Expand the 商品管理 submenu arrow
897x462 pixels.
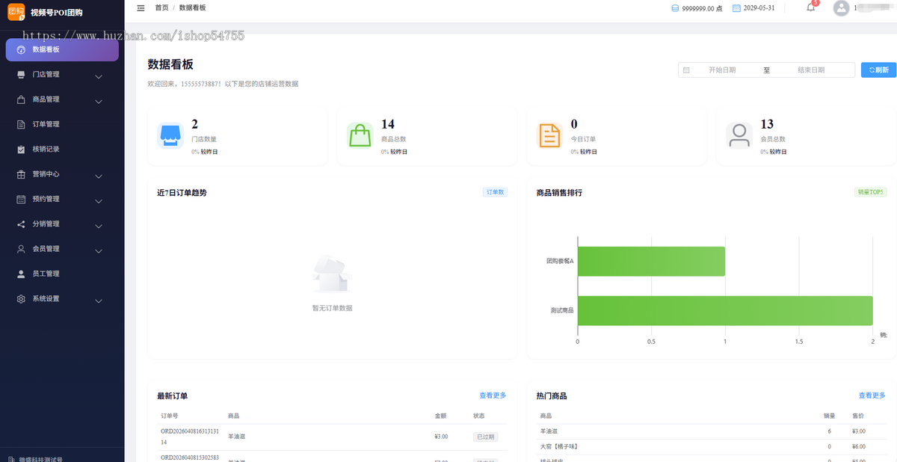click(99, 100)
